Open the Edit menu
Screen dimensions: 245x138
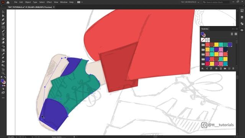(21, 2)
